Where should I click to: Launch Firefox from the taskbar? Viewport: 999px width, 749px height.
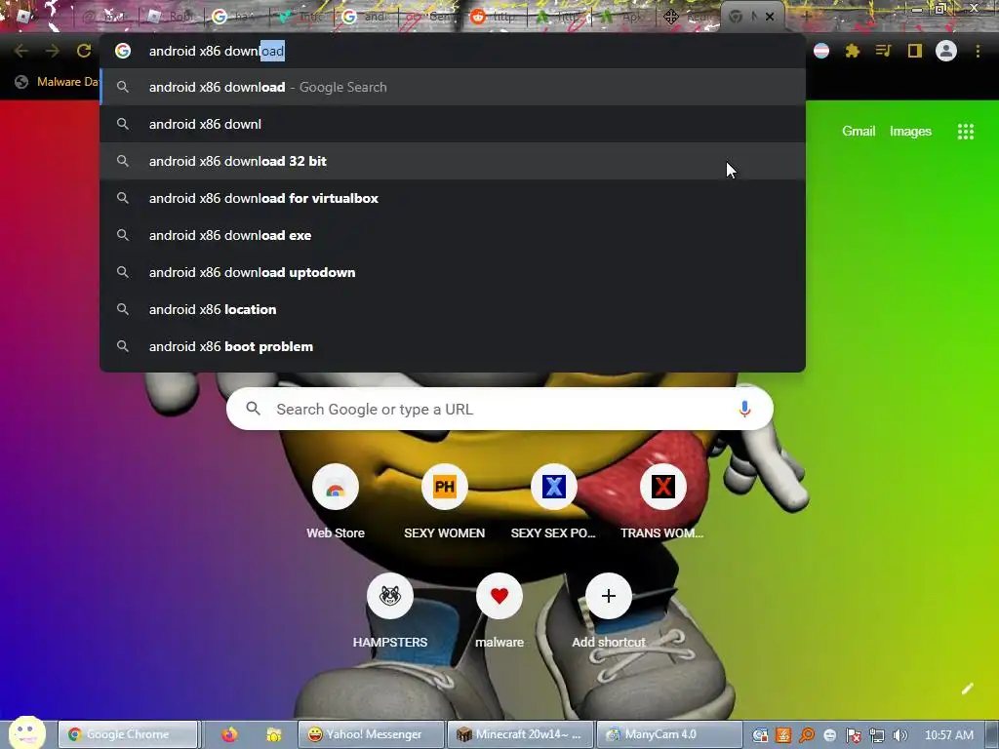[229, 734]
